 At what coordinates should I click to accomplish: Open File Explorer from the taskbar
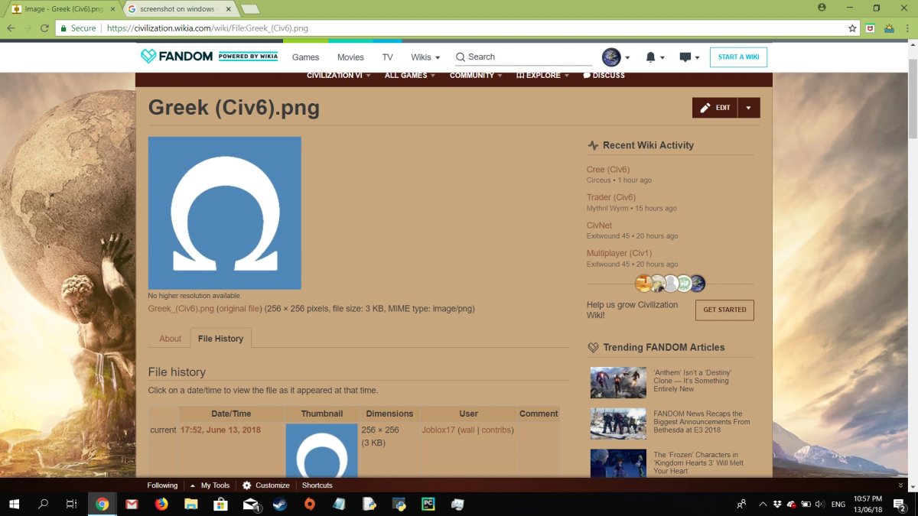(190, 505)
